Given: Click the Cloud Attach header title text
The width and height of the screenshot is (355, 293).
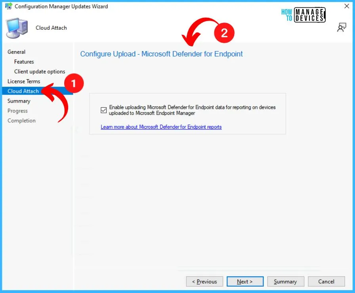Looking at the screenshot, I should pos(51,28).
